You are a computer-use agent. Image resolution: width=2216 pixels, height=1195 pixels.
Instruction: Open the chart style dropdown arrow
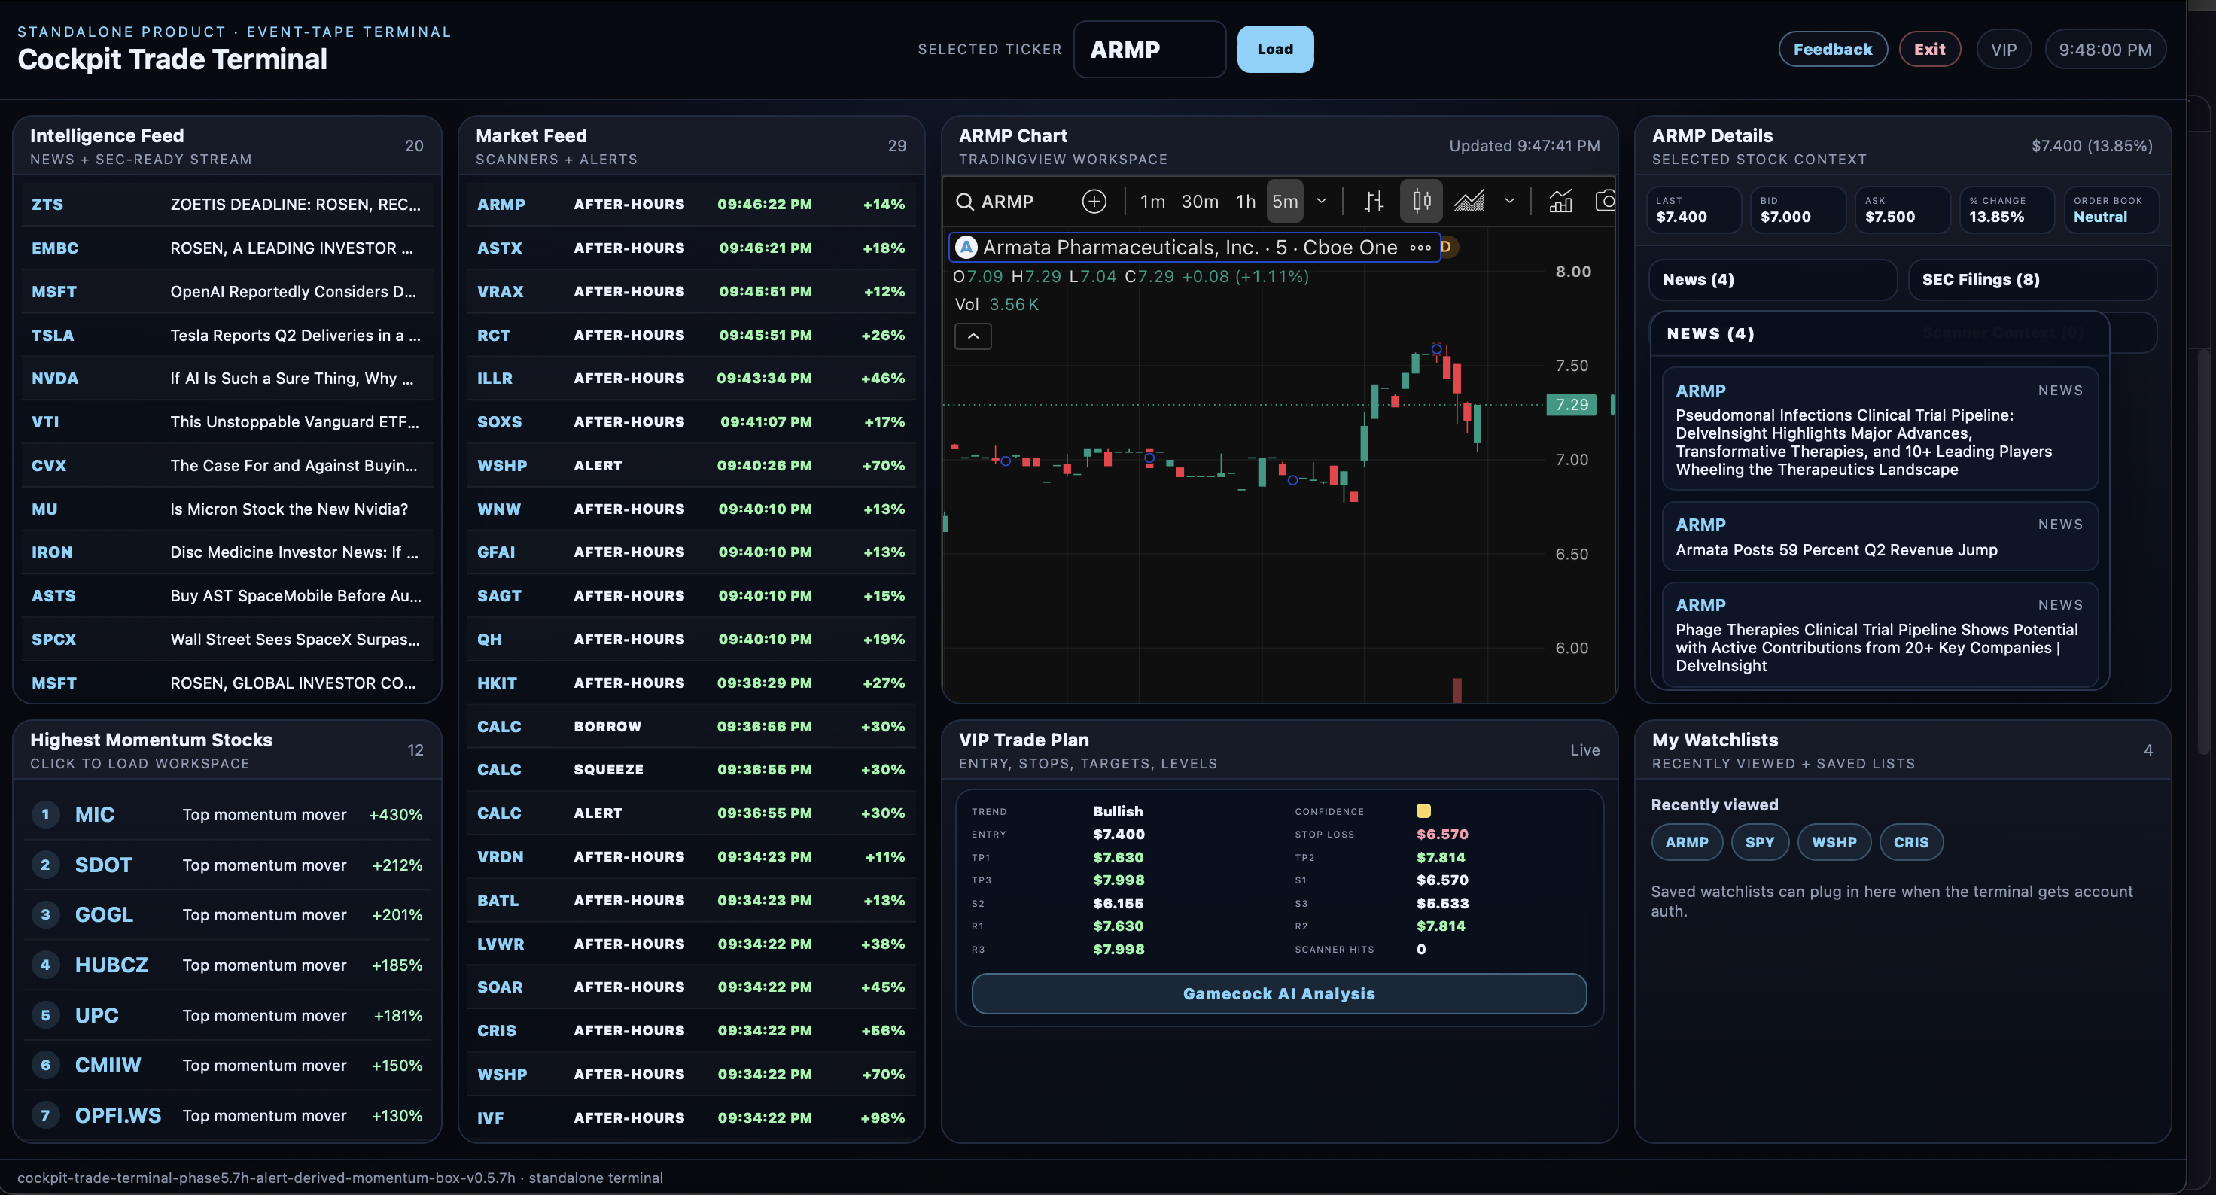pos(1509,202)
